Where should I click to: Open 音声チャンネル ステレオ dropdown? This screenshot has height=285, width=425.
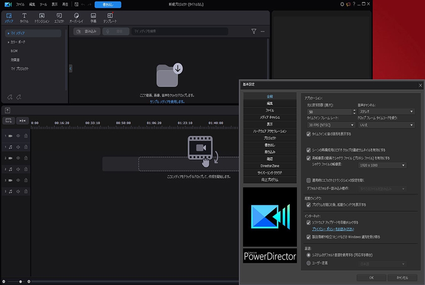pos(386,112)
